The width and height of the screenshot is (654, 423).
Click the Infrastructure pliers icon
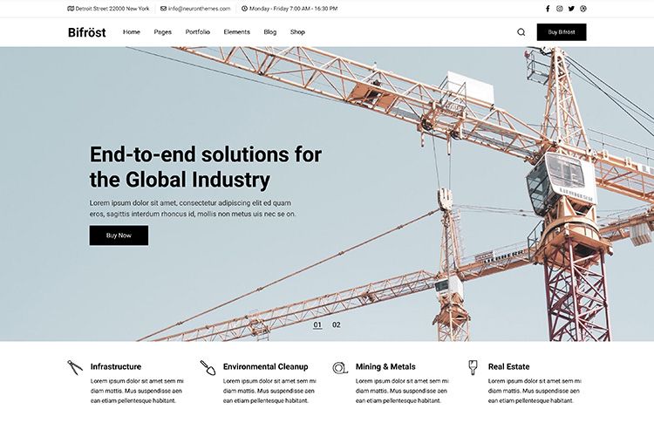[75, 367]
